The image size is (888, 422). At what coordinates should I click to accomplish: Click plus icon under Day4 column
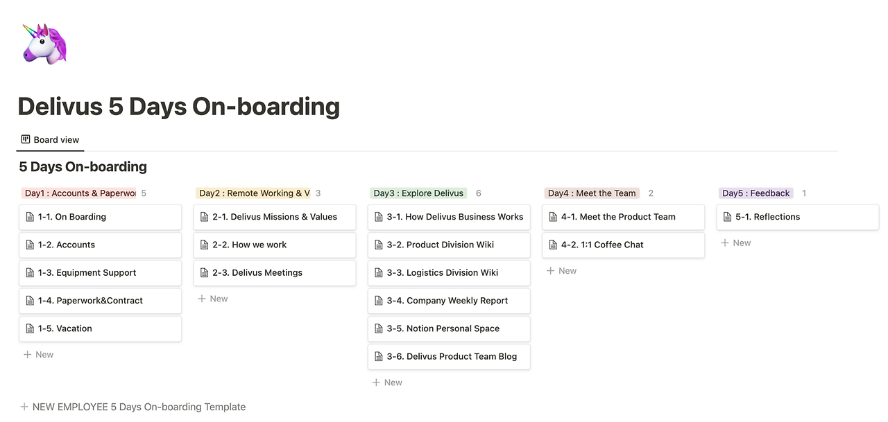click(x=550, y=271)
